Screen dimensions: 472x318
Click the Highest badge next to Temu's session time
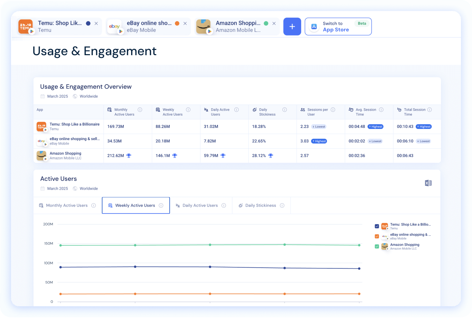tap(375, 127)
